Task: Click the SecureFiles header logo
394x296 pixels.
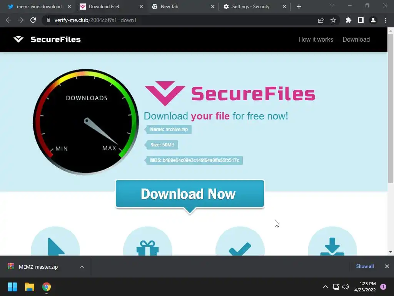Action: pos(47,39)
